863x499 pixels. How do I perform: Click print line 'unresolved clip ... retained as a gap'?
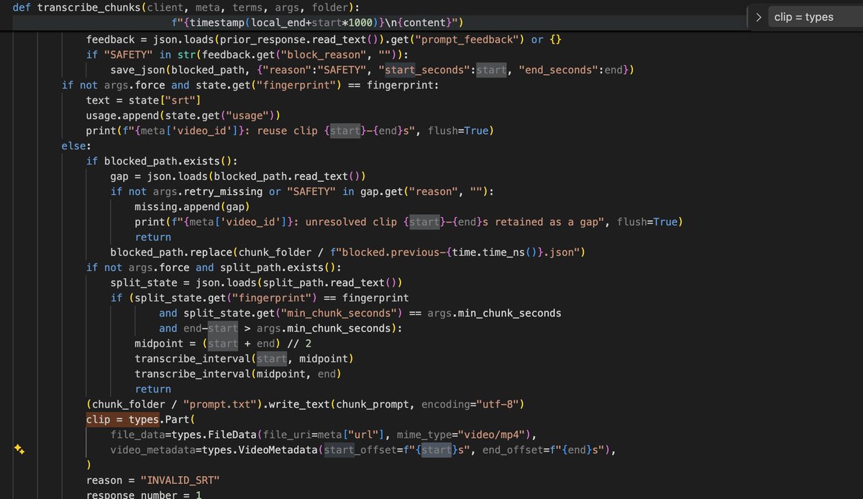tap(408, 221)
